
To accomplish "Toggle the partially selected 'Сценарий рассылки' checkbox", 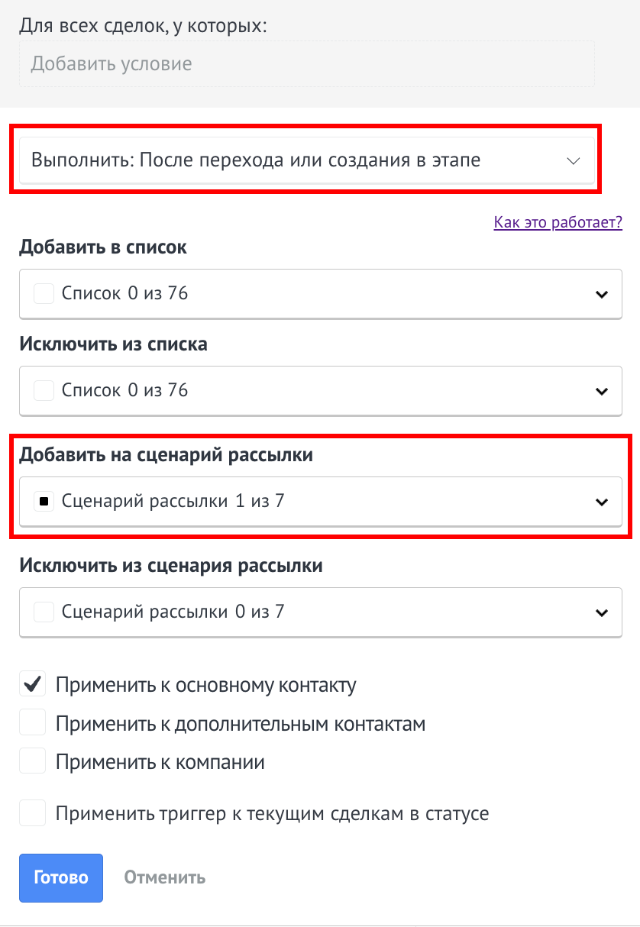I will click(x=44, y=502).
